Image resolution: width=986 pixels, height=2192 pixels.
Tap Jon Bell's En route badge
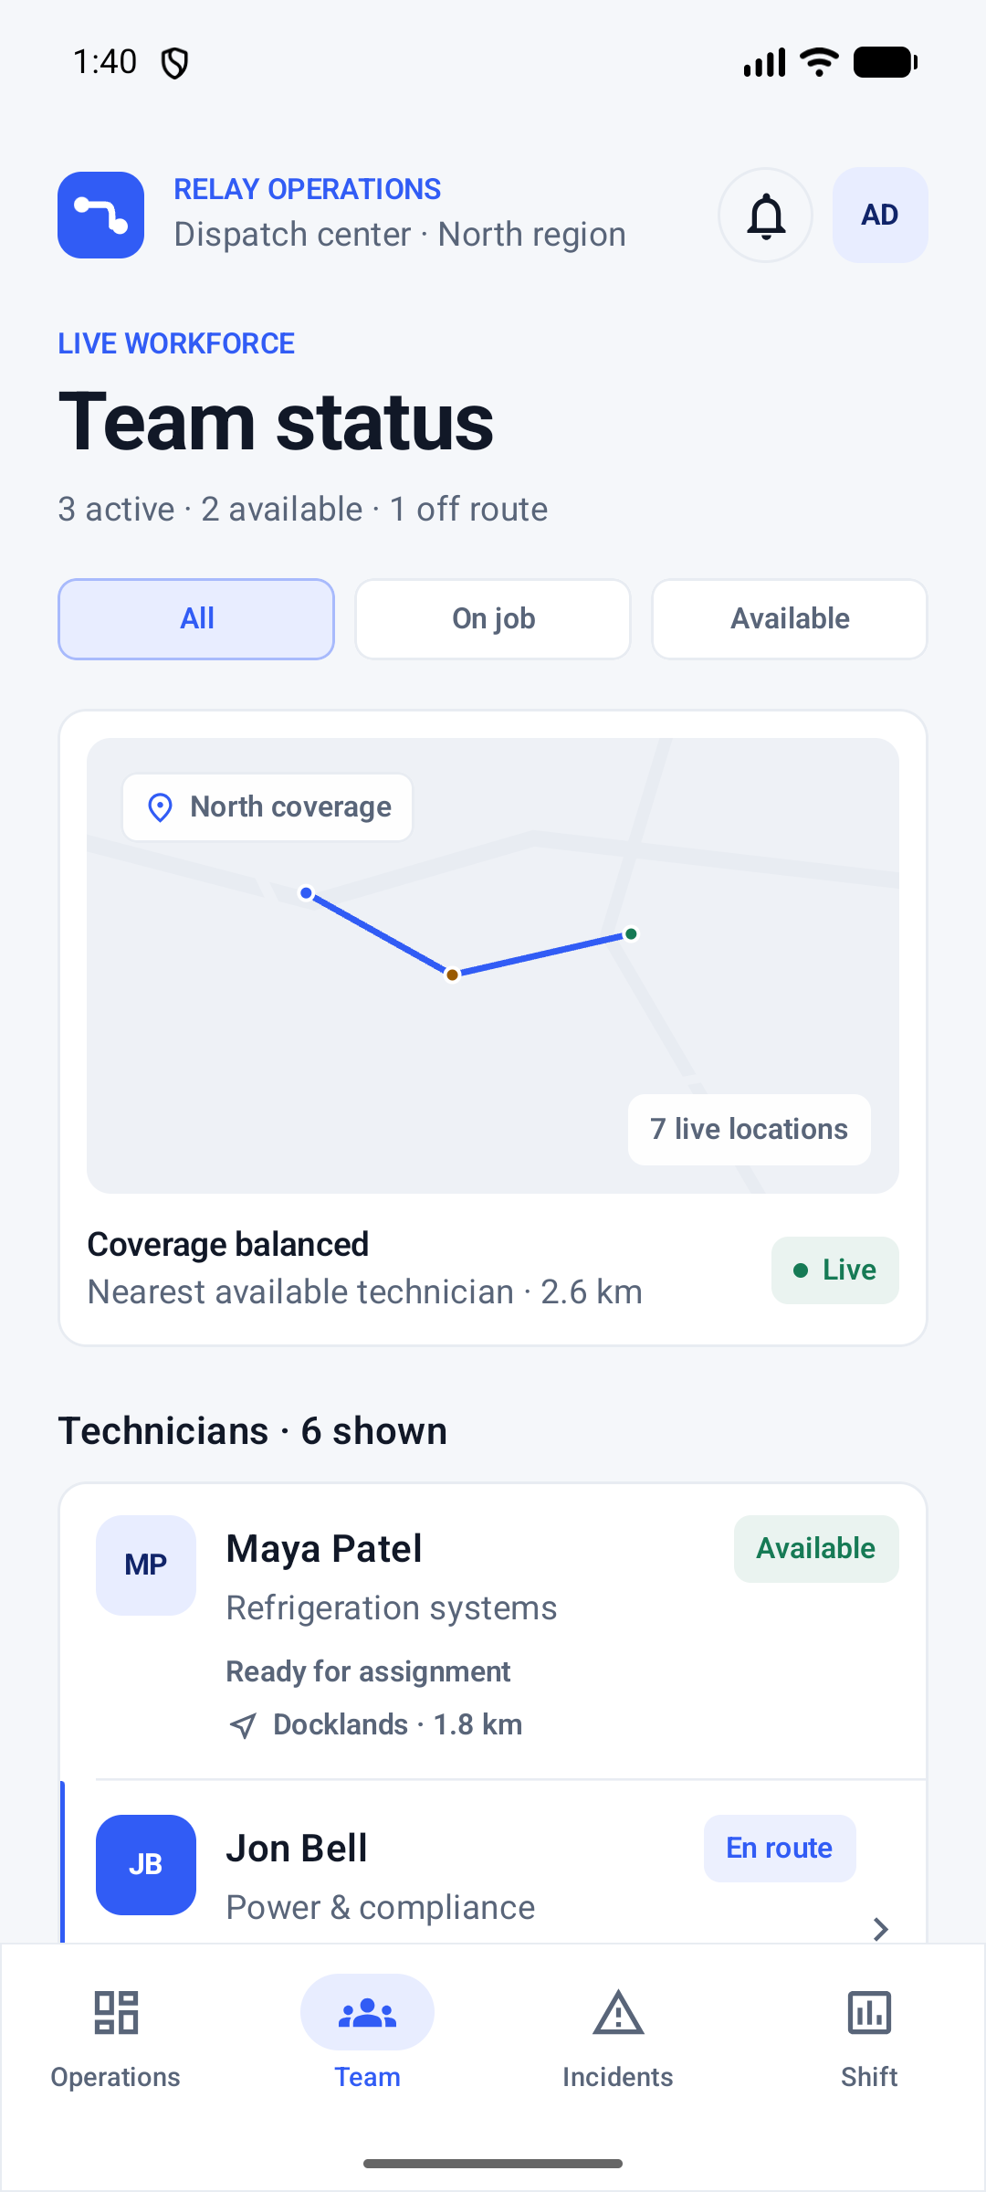[780, 1849]
